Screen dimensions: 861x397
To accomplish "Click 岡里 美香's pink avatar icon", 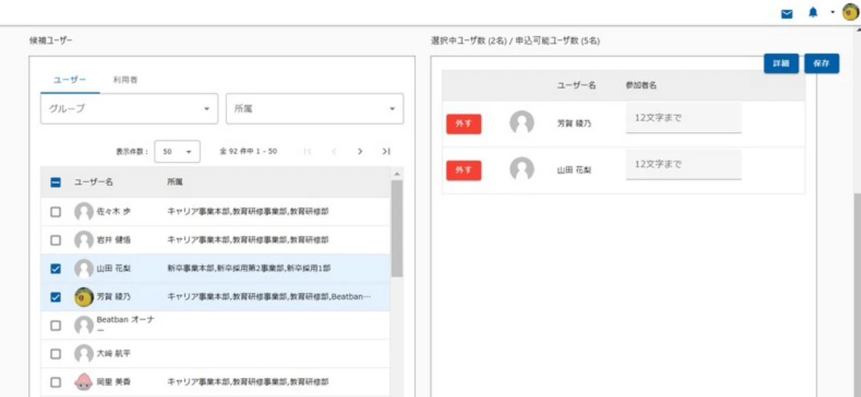I will coord(83,383).
